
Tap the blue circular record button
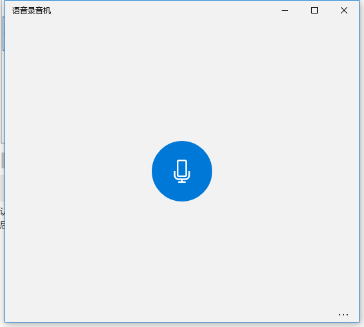[x=182, y=171]
